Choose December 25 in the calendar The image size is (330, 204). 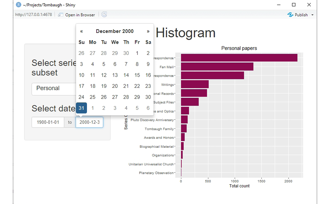click(x=93, y=97)
